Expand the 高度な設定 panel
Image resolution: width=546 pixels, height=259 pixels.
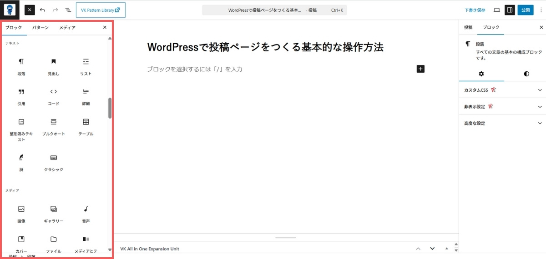click(502, 123)
